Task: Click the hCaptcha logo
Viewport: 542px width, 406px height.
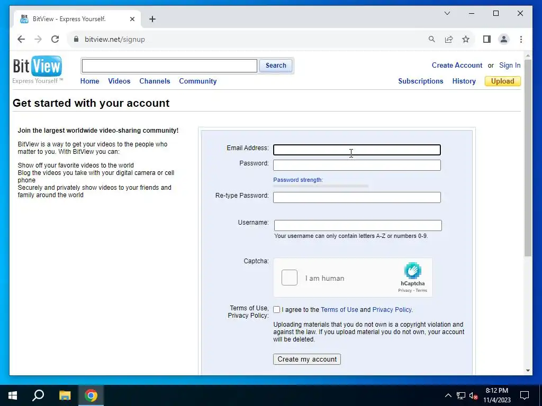Action: 412,270
